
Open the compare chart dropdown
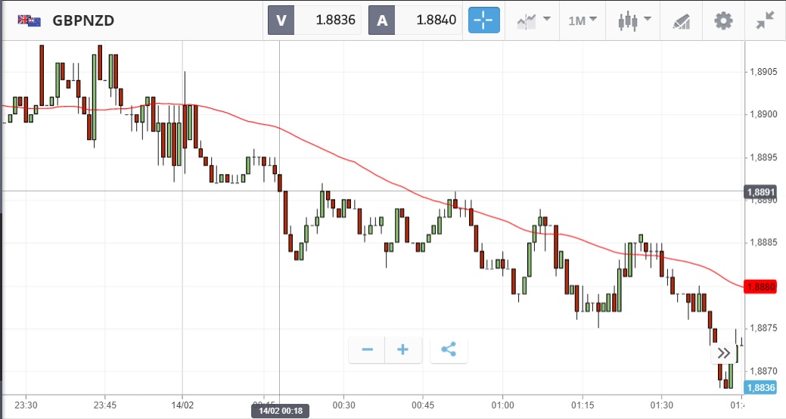(533, 20)
